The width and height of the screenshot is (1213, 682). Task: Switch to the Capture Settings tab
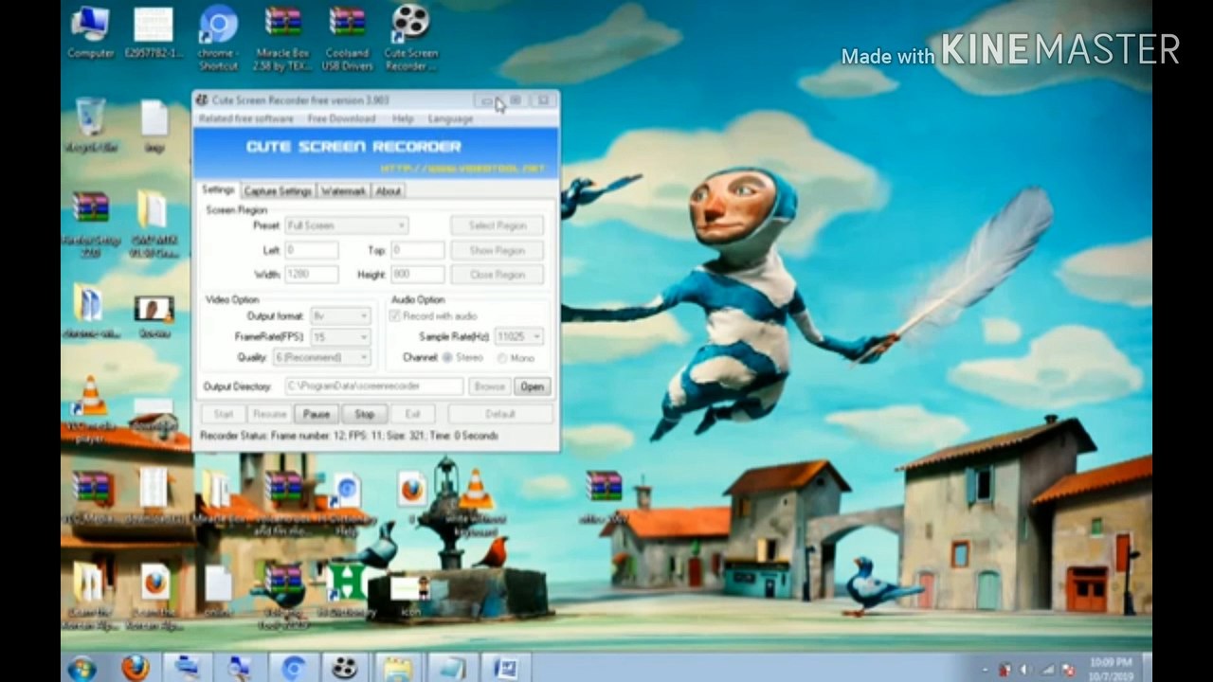[x=278, y=190]
